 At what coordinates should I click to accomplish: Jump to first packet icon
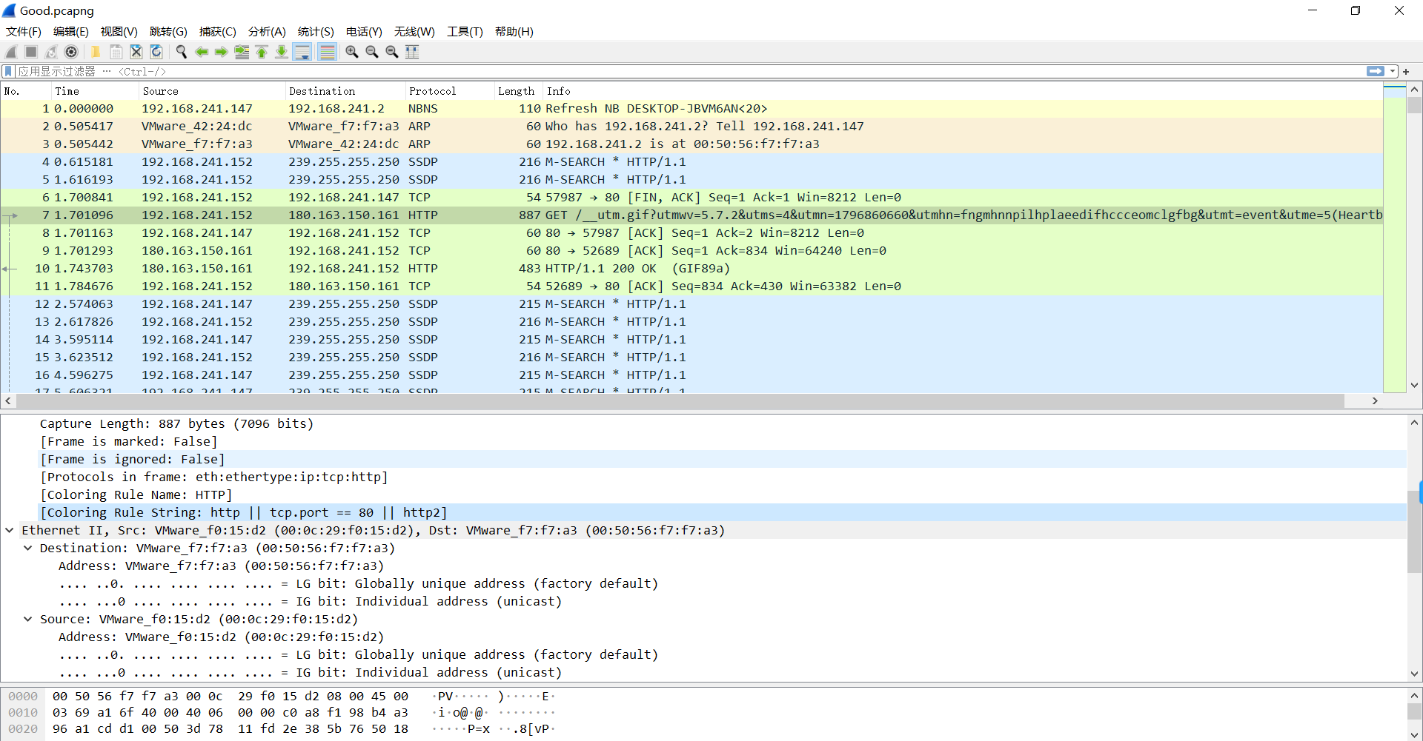[x=262, y=52]
